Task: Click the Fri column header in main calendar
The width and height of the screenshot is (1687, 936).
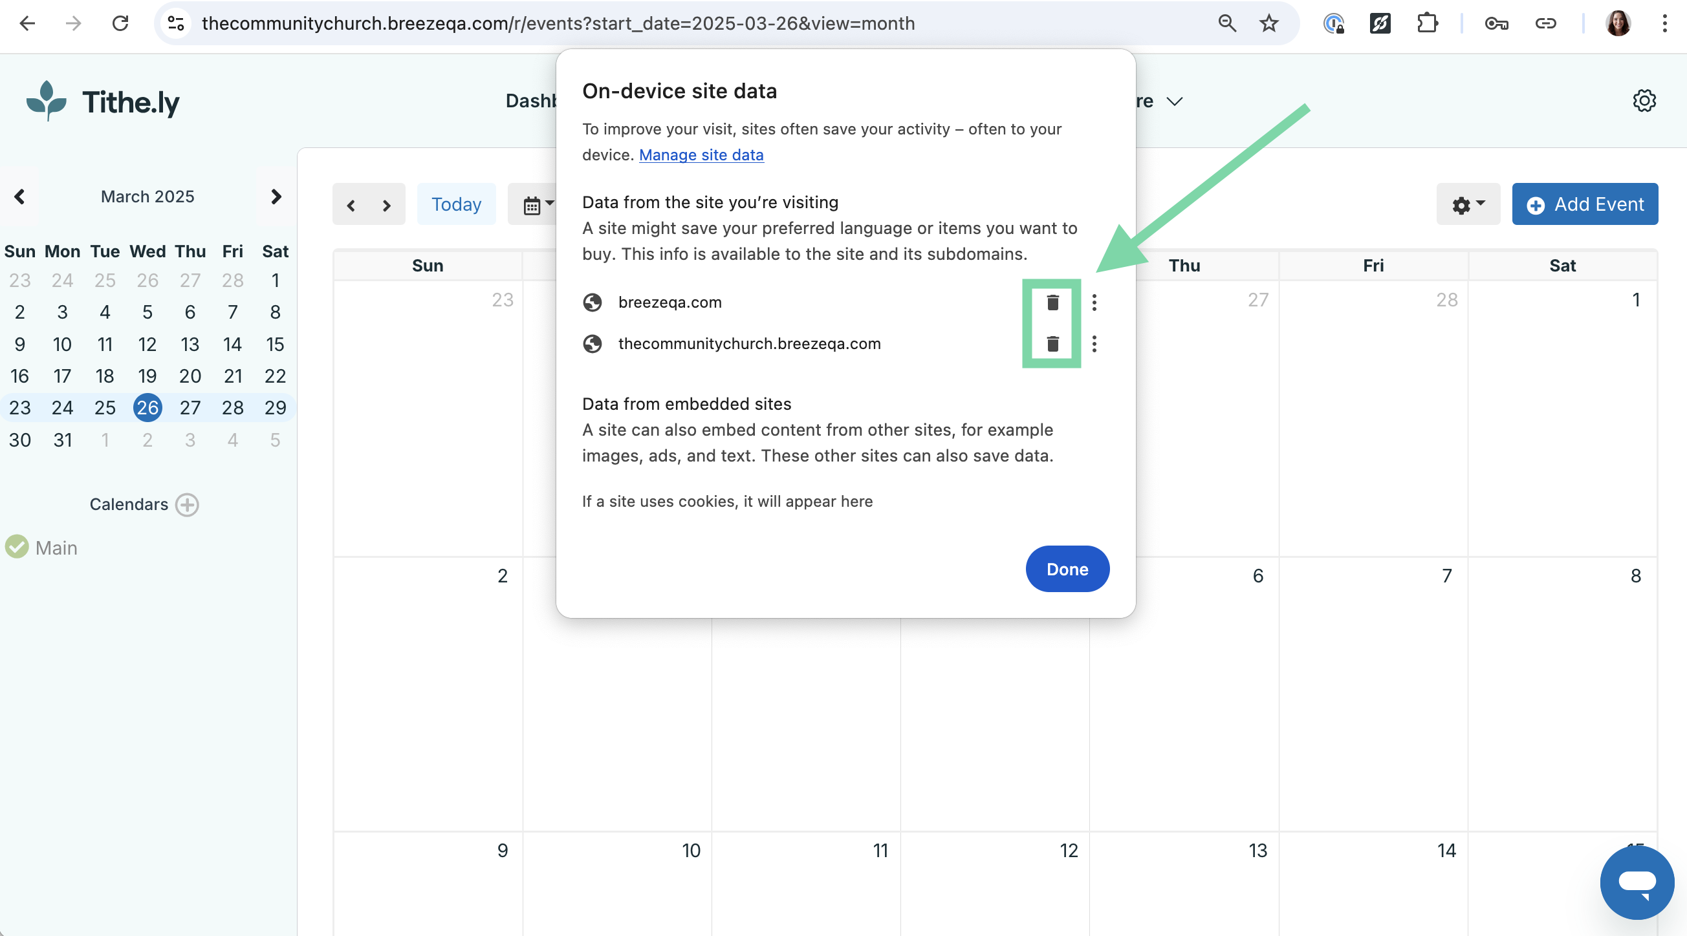Action: click(1373, 266)
